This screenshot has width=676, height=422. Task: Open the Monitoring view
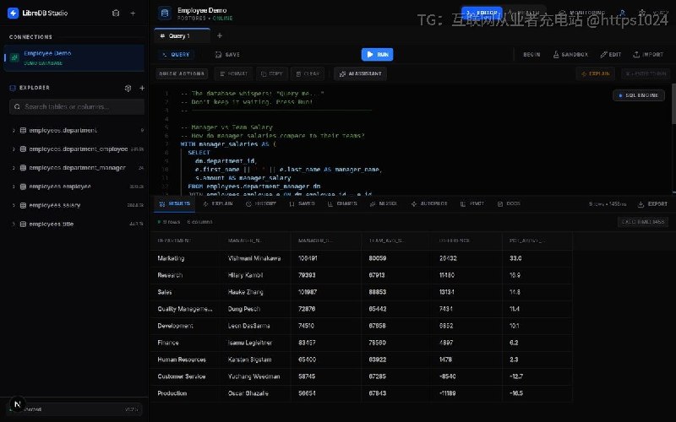point(581,13)
